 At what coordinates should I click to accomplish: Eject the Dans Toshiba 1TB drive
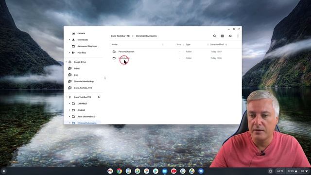99,97
